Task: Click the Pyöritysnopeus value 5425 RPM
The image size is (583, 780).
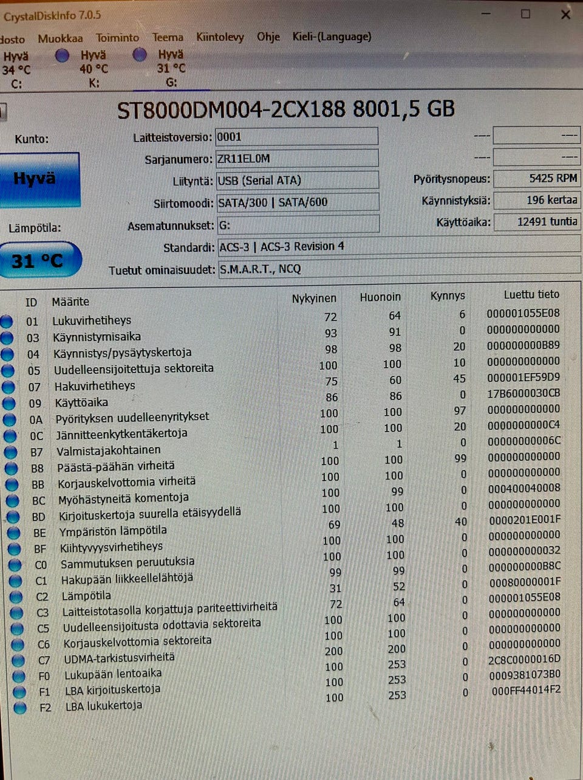Action: (537, 178)
